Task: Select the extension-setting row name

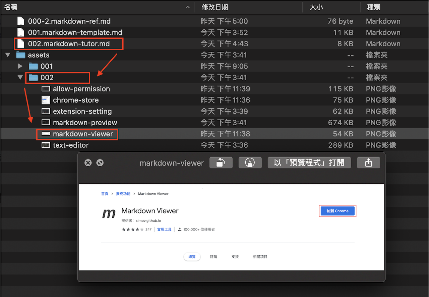Action: click(82, 111)
